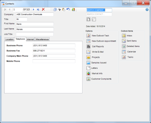Click the Samples Issued icon
Viewport: 151px width, 123px height.
[x=88, y=63]
